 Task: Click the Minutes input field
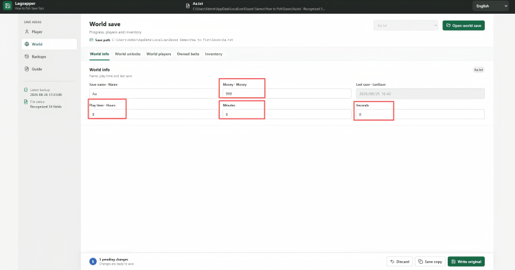click(287, 114)
